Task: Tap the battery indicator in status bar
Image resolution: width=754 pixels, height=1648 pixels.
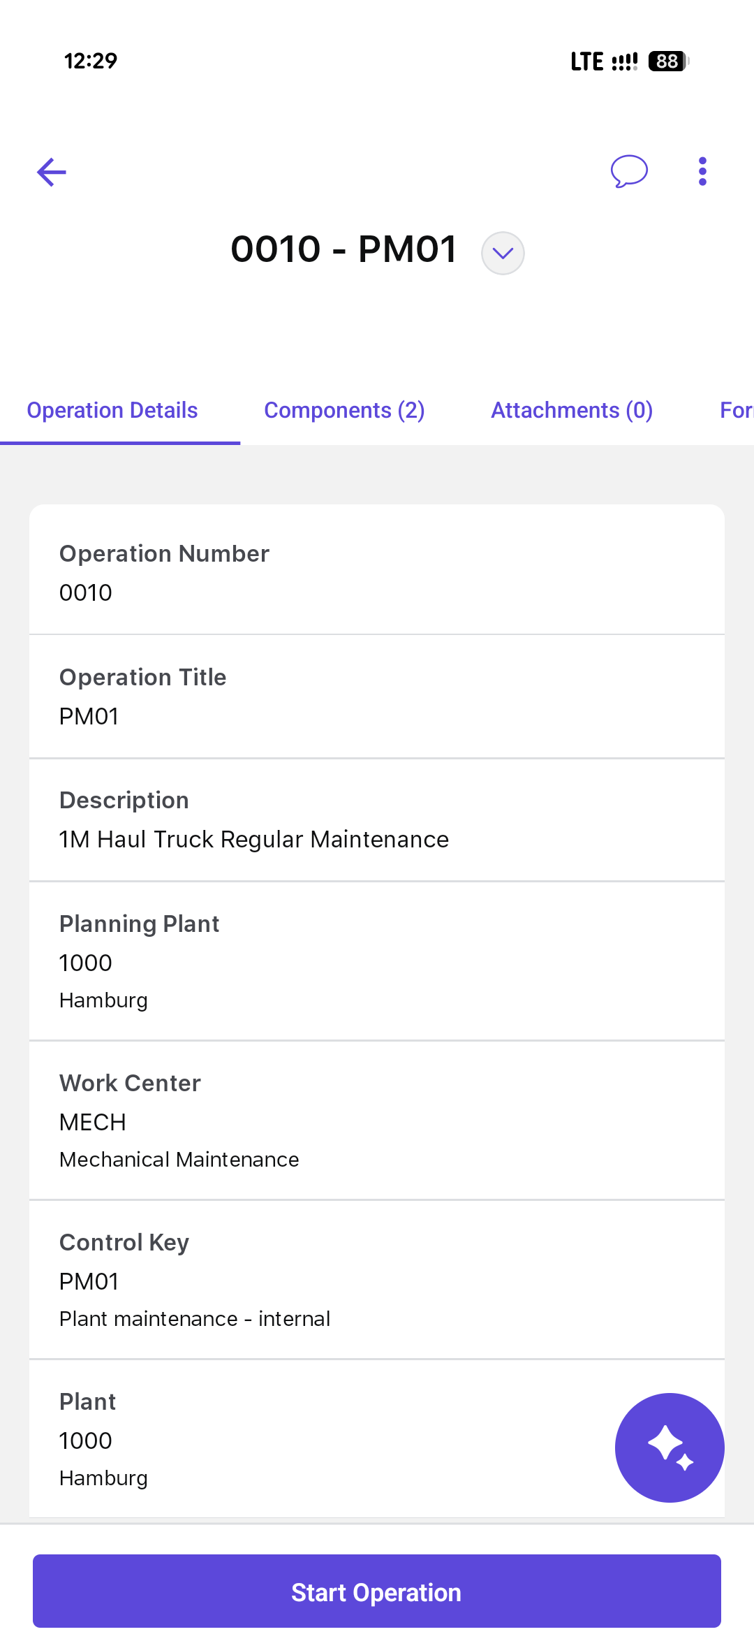Action: coord(668,61)
